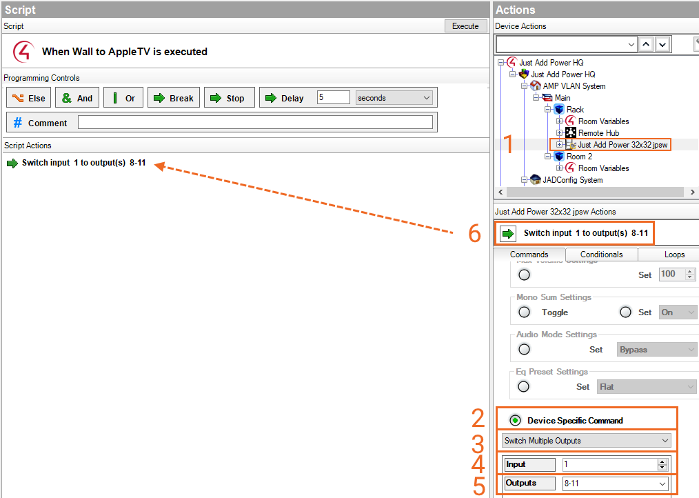Open the Switch Multiple Outputs dropdown
The width and height of the screenshot is (699, 498).
[586, 441]
